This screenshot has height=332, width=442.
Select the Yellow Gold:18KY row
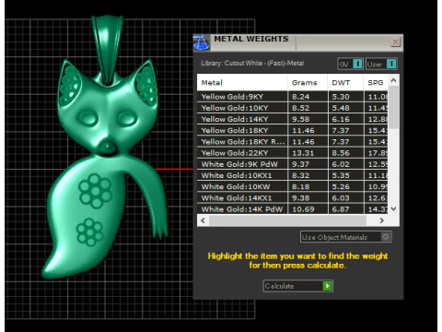pos(293,130)
